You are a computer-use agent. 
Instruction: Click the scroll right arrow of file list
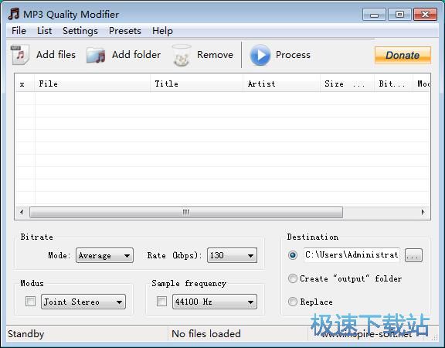(423, 212)
